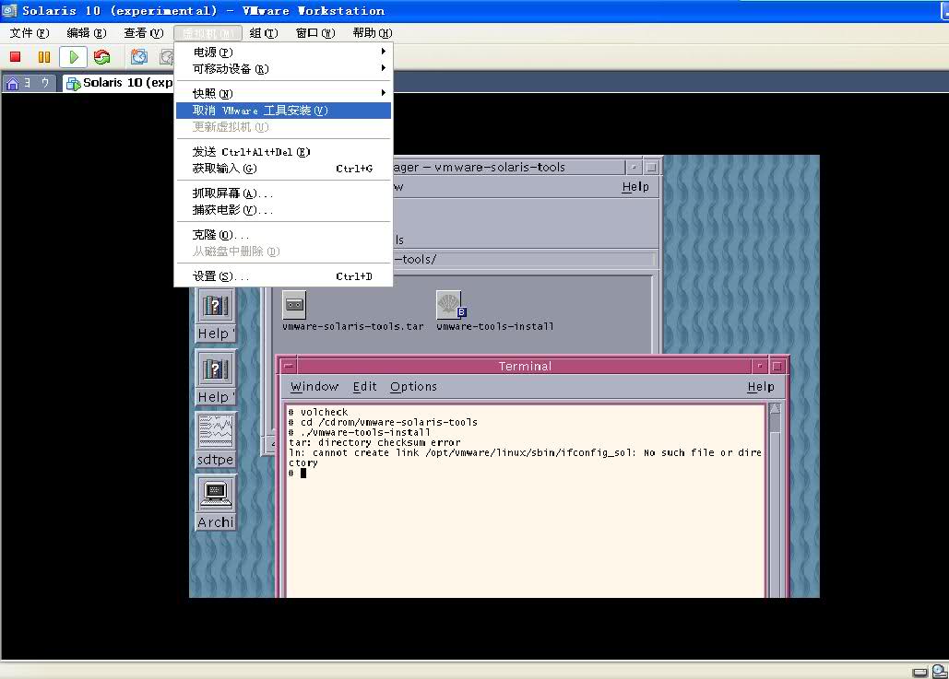949x679 pixels.
Task: Open Settings (设置) menu entry
Action: tap(283, 276)
